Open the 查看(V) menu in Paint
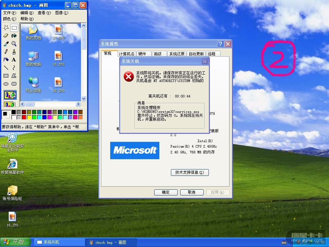The width and height of the screenshot is (329, 247). [x=44, y=13]
